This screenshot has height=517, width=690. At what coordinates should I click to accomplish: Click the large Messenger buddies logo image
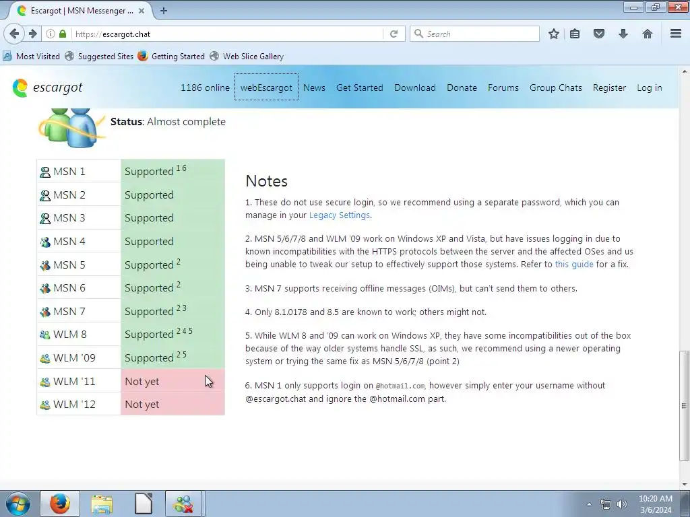pos(71,127)
